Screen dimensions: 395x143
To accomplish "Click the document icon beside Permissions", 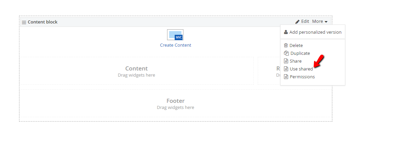I will (x=286, y=77).
